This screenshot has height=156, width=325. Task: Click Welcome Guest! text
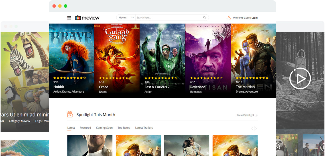(x=242, y=18)
